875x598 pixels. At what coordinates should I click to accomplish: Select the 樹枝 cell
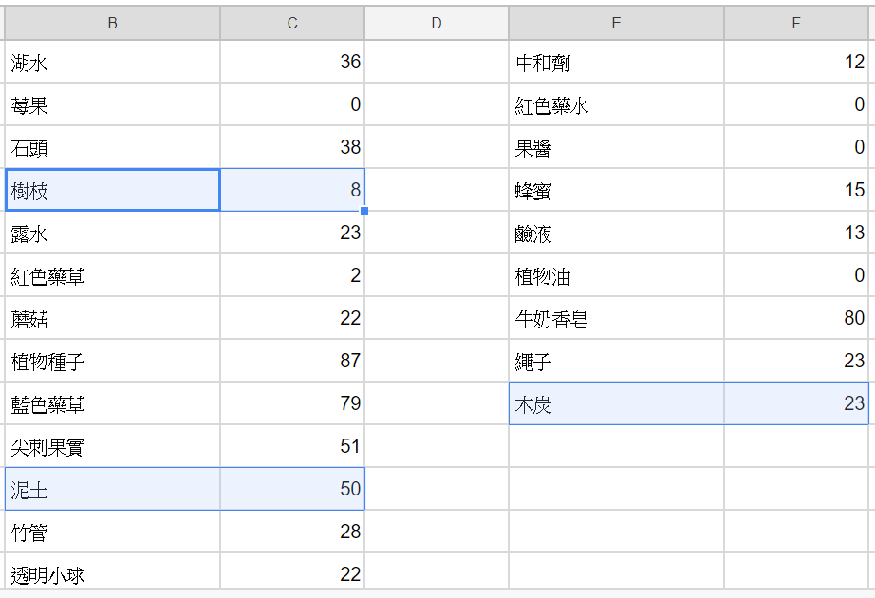pyautogui.click(x=112, y=190)
